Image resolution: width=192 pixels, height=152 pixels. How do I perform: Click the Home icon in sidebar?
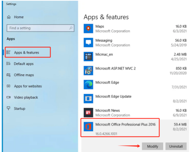tap(9, 17)
